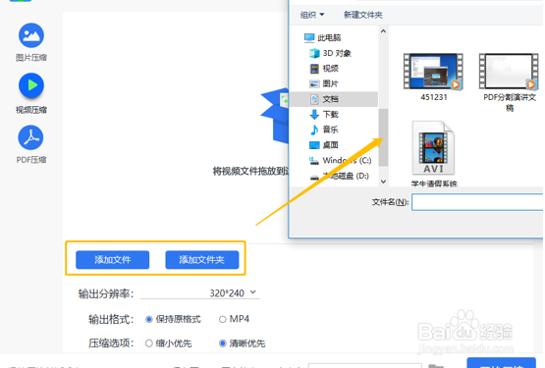Open the 输出分辨率 320*240 dropdown
The height and width of the screenshot is (368, 545).
[x=200, y=293]
